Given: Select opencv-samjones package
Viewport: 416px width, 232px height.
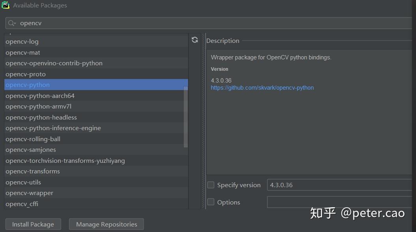Looking at the screenshot, I should tap(96, 150).
